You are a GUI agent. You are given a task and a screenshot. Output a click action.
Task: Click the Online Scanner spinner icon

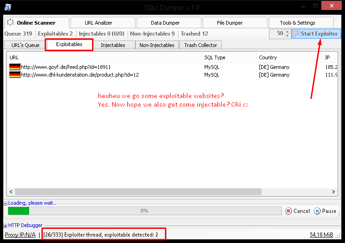tap(10, 22)
